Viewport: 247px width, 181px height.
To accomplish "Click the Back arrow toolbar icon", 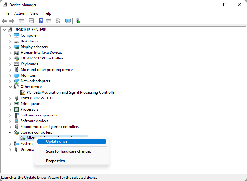I will click(x=4, y=21).
